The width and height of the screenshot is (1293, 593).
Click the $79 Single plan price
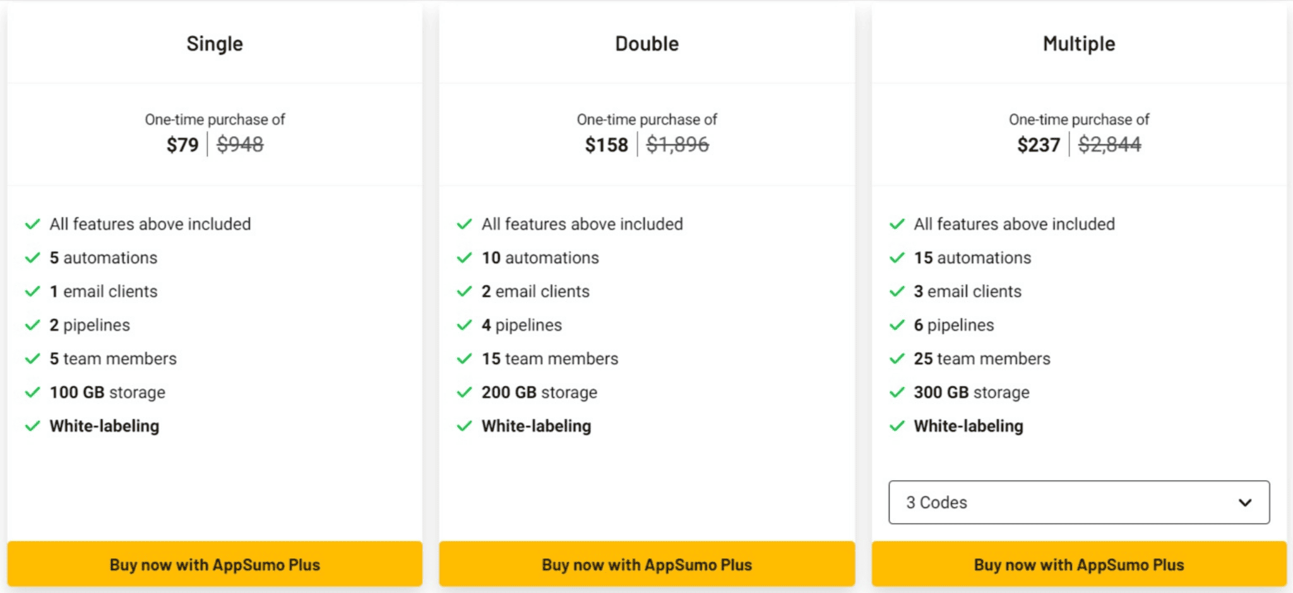[x=182, y=145]
